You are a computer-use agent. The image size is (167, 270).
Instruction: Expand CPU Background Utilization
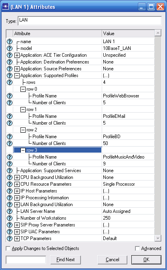coord(17,177)
